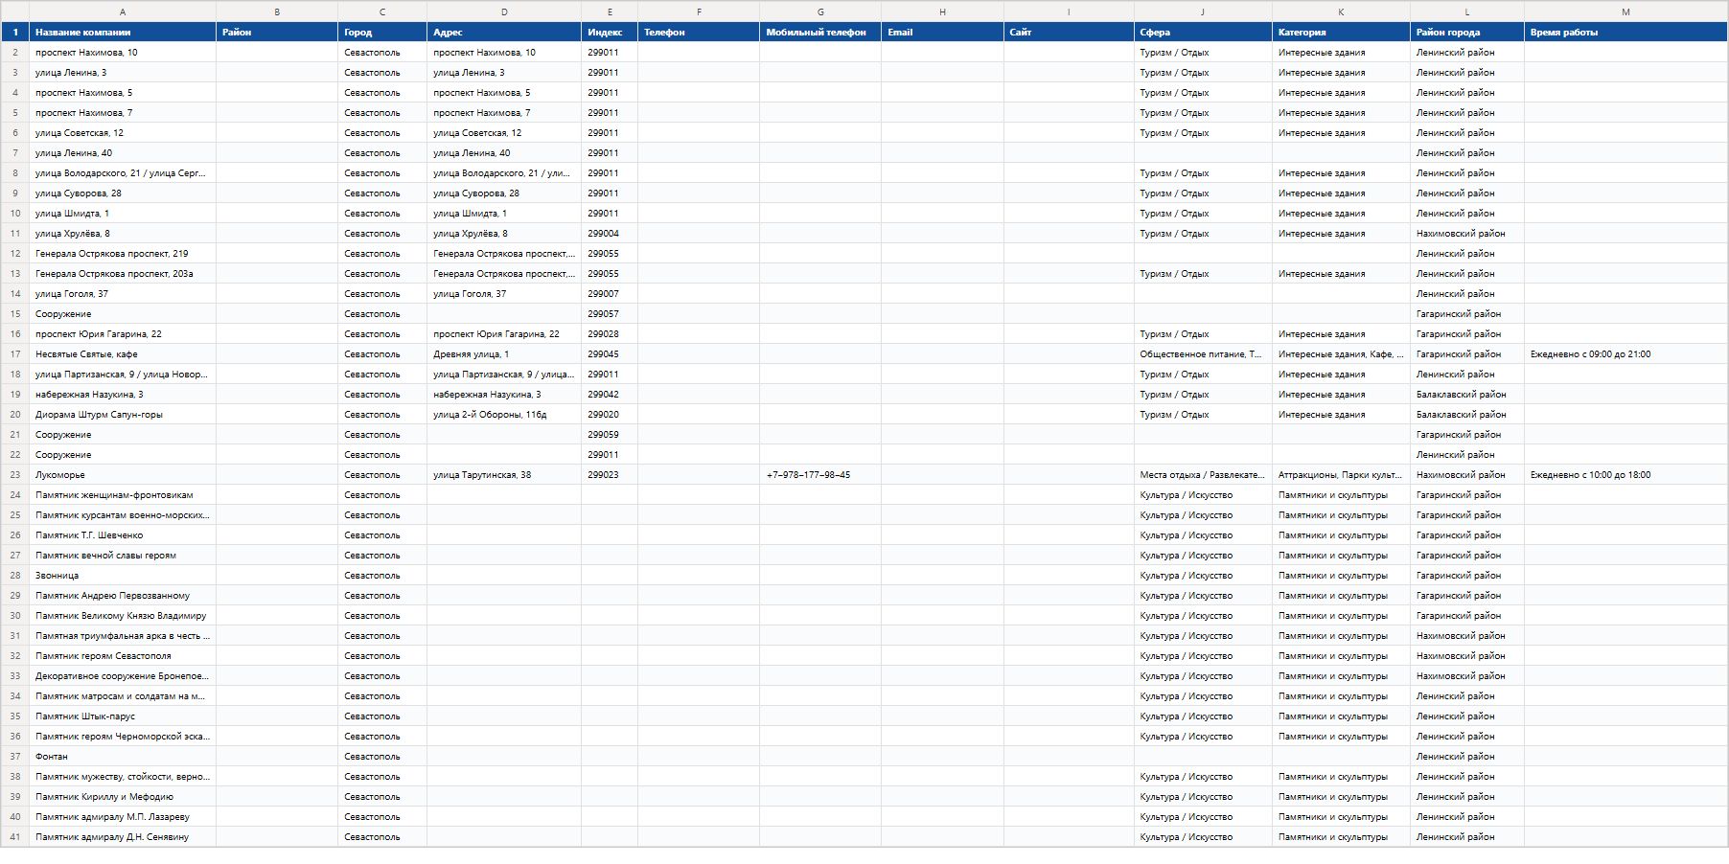Image resolution: width=1729 pixels, height=864 pixels.
Task: Select the index cell '299007'
Action: tap(610, 294)
